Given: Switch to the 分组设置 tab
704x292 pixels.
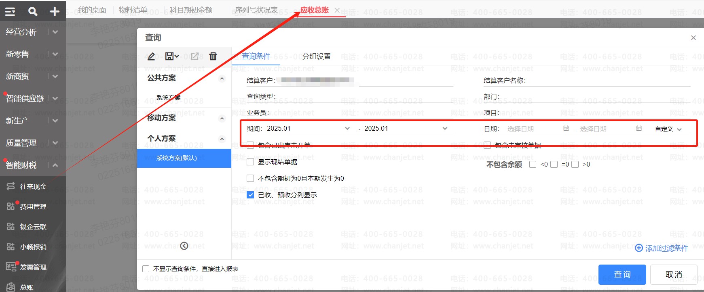Looking at the screenshot, I should tap(317, 56).
